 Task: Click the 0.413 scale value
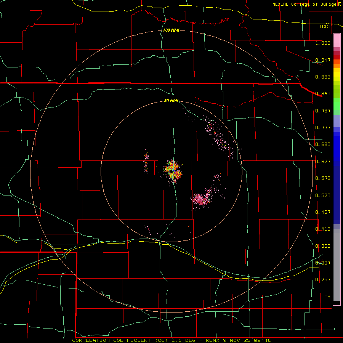(x=323, y=229)
